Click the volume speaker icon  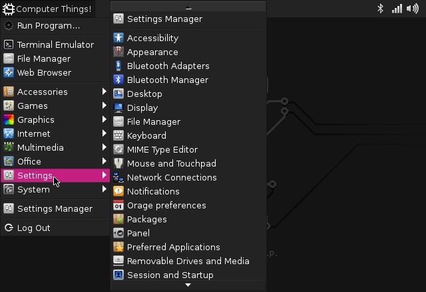(413, 9)
